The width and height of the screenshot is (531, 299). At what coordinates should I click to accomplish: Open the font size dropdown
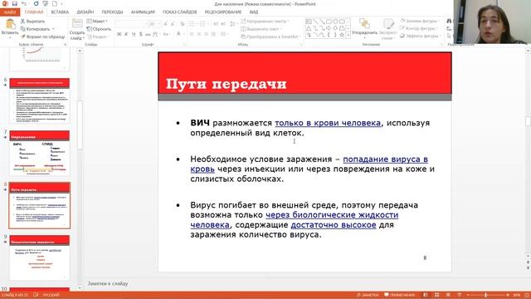click(159, 24)
